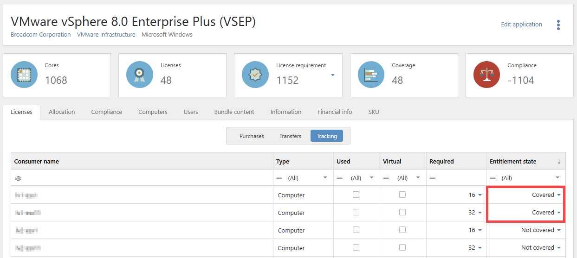
Task: Open the Bundle content tab
Action: (x=234, y=112)
